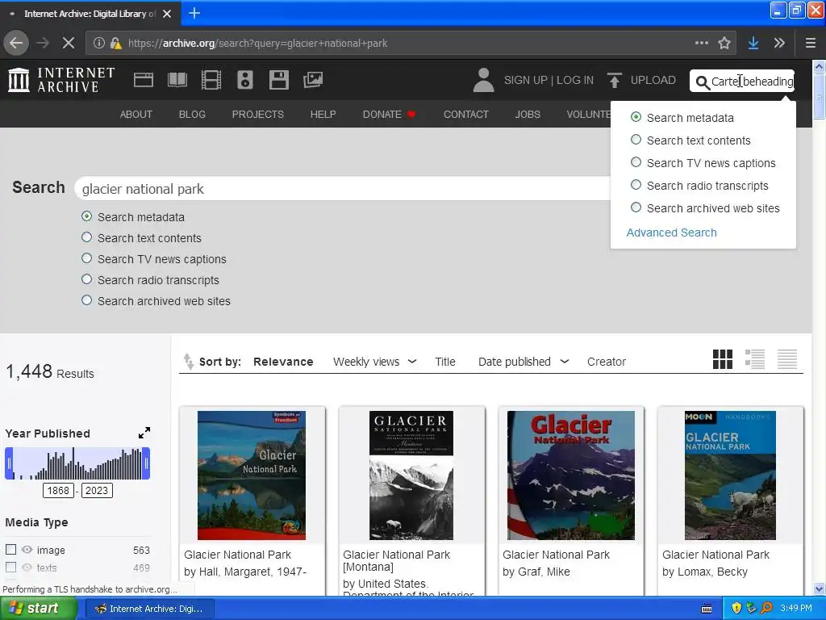This screenshot has height=620, width=826.
Task: Click the Internet Archive taskbar button
Action: 149,609
